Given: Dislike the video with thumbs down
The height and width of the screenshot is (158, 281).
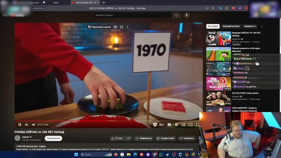Looking at the screenshot, I should coord(129,138).
